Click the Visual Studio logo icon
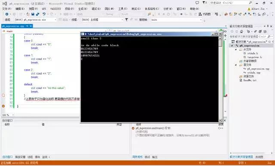Image resolution: width=275 pixels, height=166 pixels. pos(5,3)
